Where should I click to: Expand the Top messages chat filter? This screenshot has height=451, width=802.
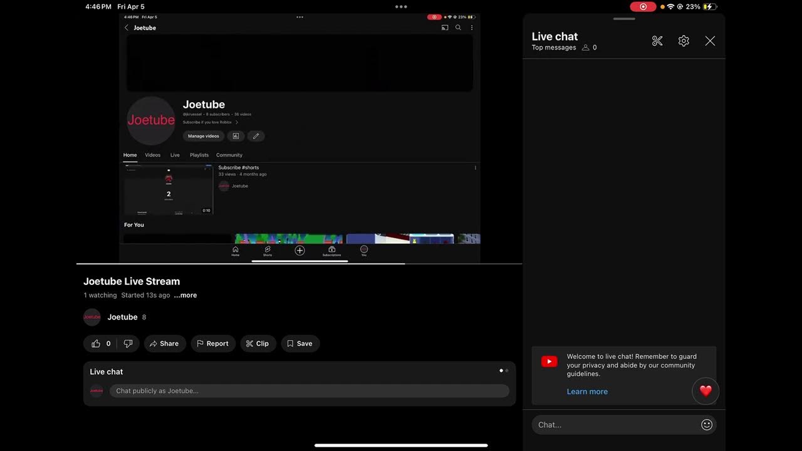[x=554, y=48]
